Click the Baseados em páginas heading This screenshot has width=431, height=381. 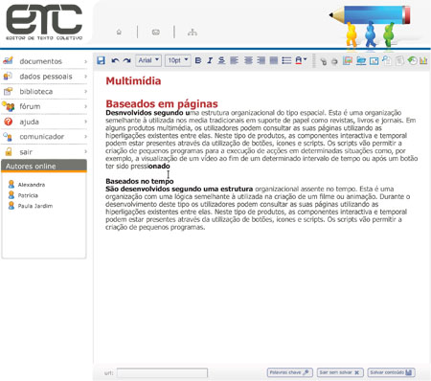coord(162,103)
